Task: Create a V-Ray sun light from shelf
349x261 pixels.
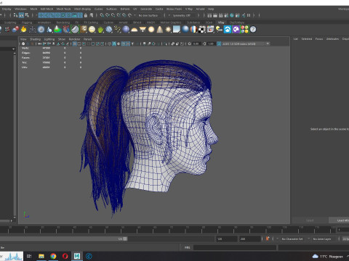Action: point(168,30)
